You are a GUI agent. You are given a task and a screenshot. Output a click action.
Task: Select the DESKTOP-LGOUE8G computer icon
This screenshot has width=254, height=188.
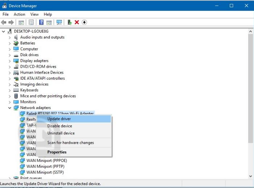coord(10,31)
